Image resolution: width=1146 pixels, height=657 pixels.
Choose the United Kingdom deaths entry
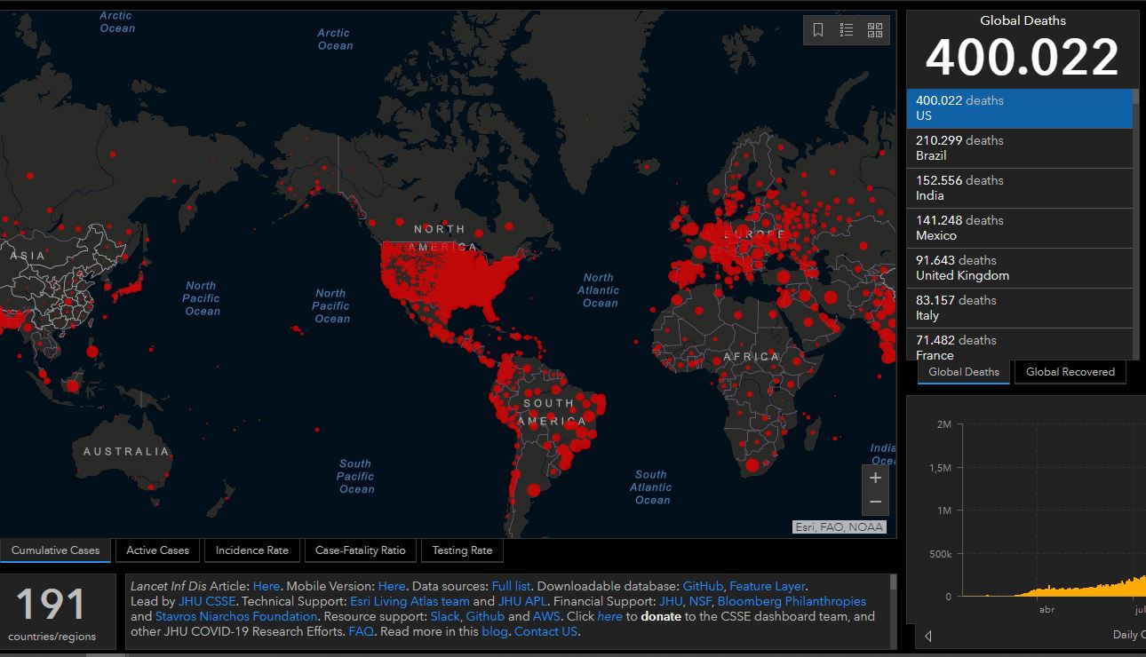pos(1020,268)
